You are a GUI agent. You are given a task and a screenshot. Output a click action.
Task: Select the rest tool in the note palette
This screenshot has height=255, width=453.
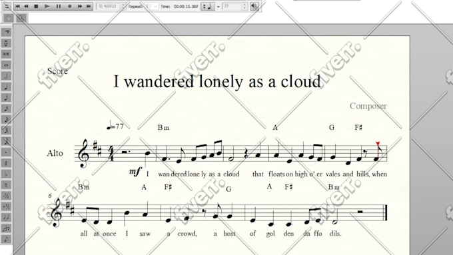(7, 32)
